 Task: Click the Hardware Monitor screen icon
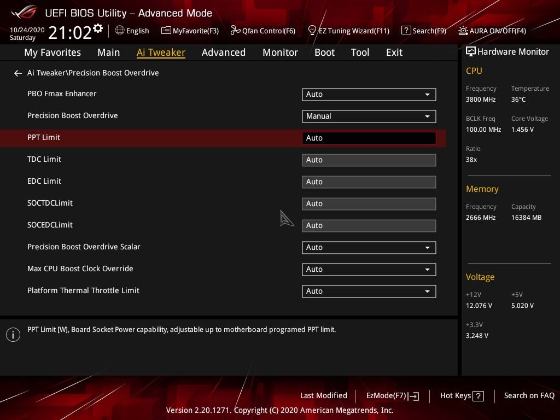471,52
